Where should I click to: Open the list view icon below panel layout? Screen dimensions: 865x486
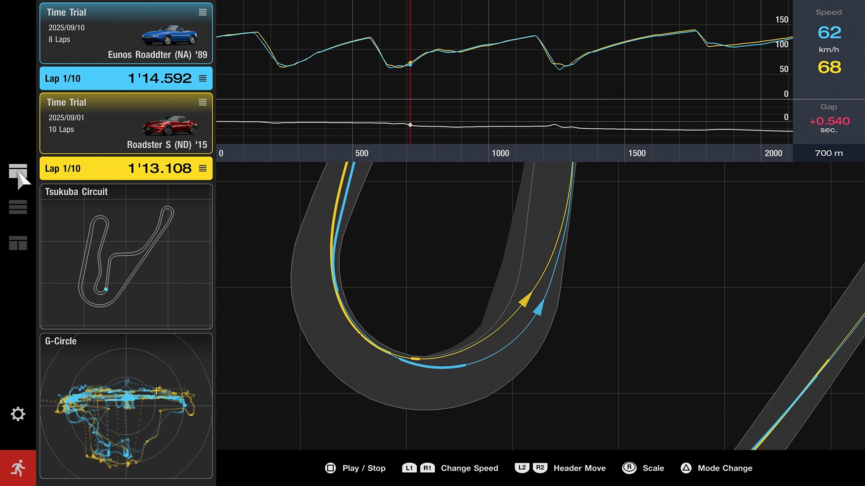pos(17,207)
